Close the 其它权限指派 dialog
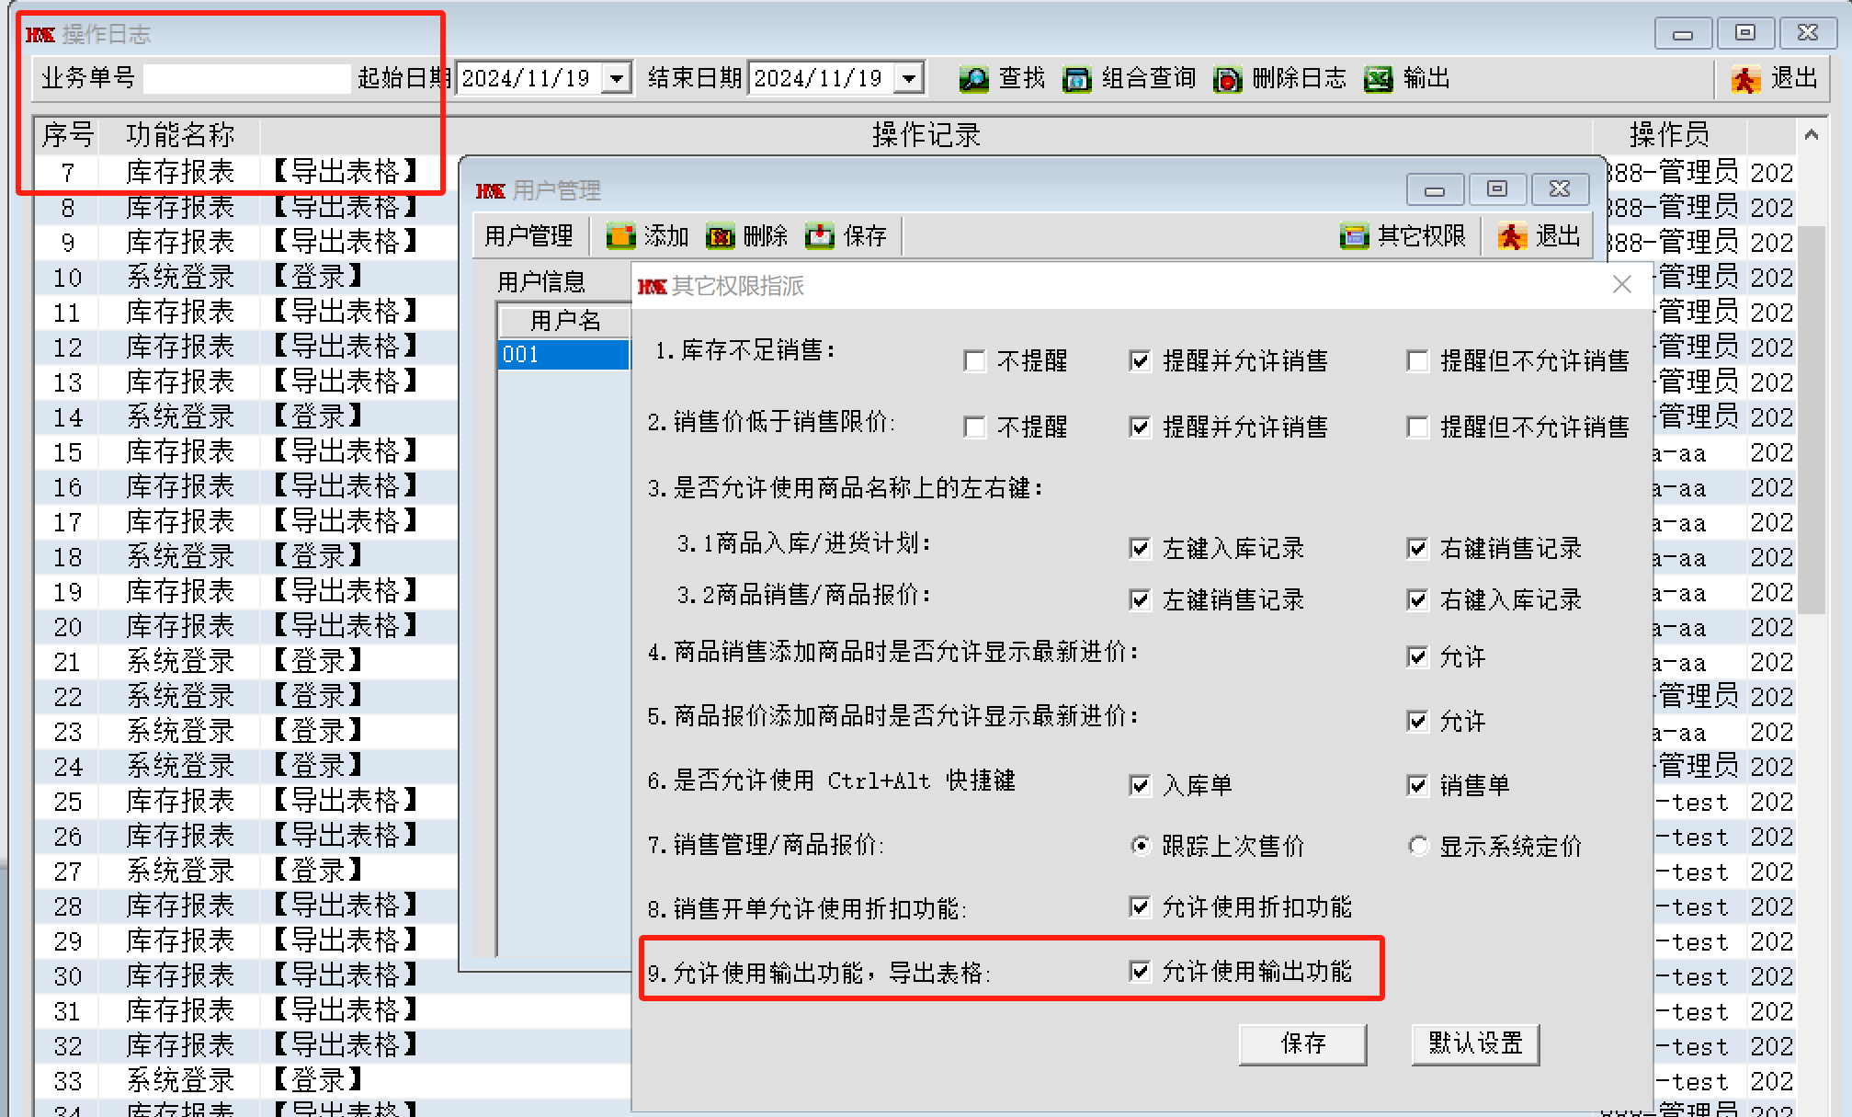 [1621, 285]
